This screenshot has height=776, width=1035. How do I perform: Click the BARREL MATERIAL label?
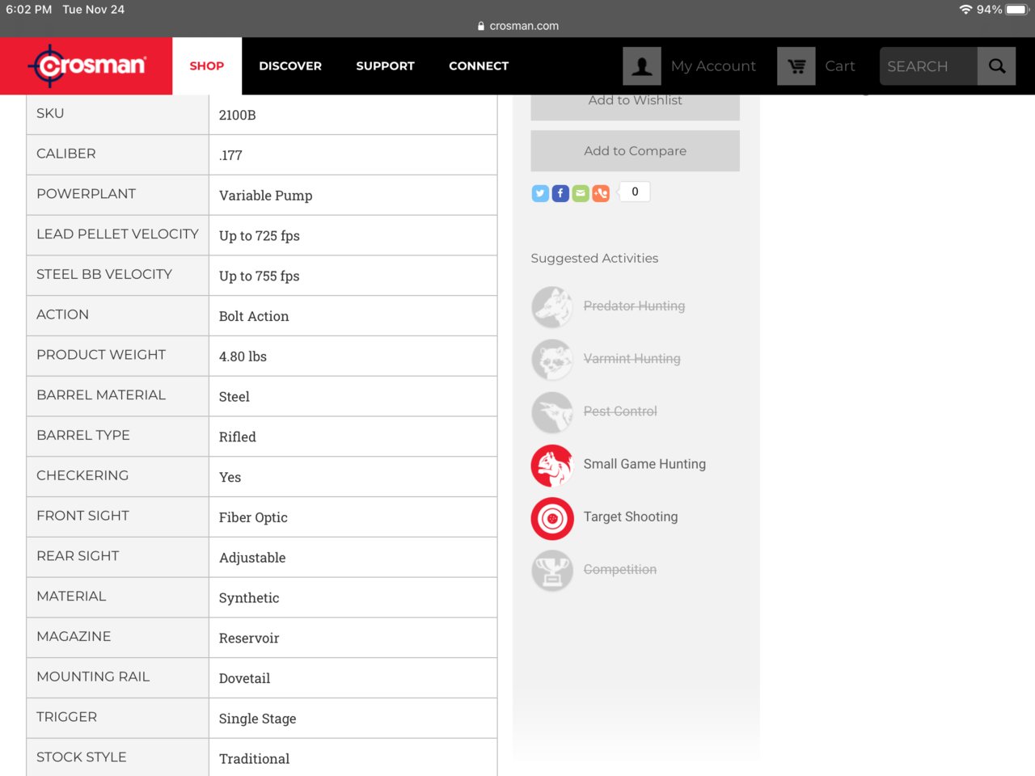click(x=101, y=394)
